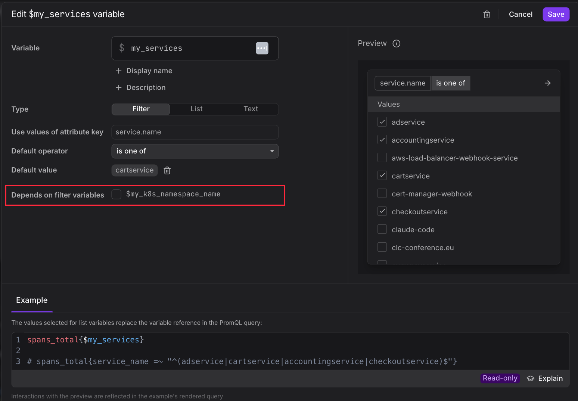
Task: Add a Display name
Action: point(144,71)
